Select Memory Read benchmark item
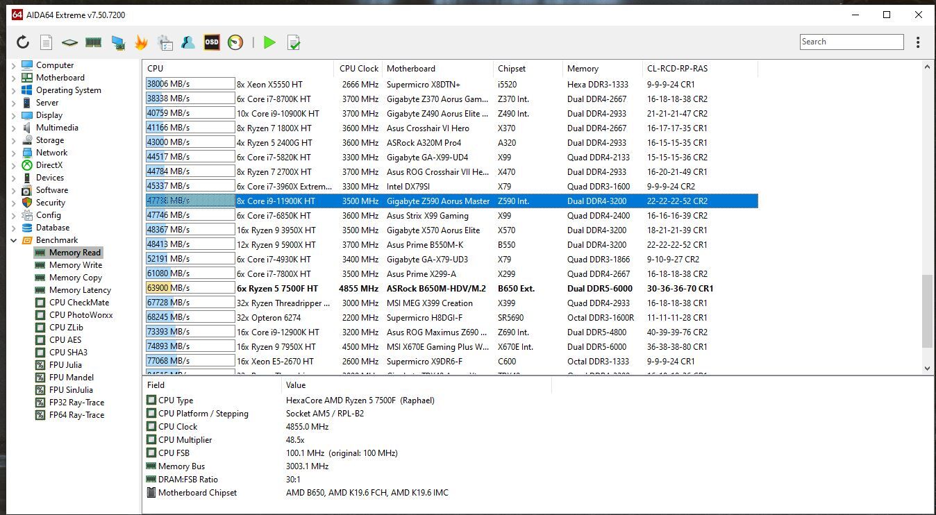The image size is (936, 515). (74, 253)
